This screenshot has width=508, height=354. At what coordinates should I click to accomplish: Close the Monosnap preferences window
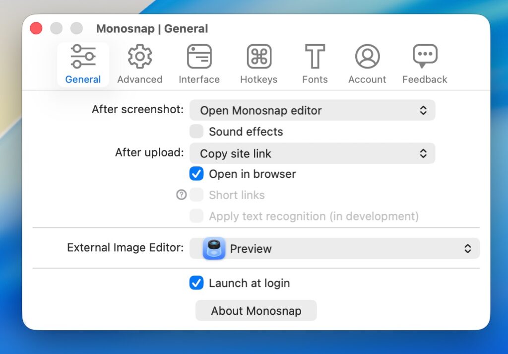pyautogui.click(x=36, y=28)
